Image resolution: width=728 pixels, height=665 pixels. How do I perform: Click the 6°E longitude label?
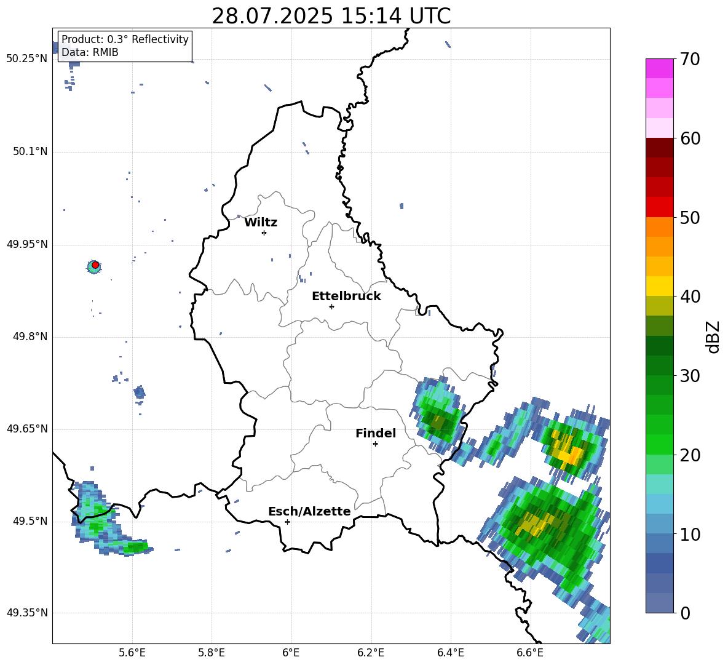pos(291,653)
